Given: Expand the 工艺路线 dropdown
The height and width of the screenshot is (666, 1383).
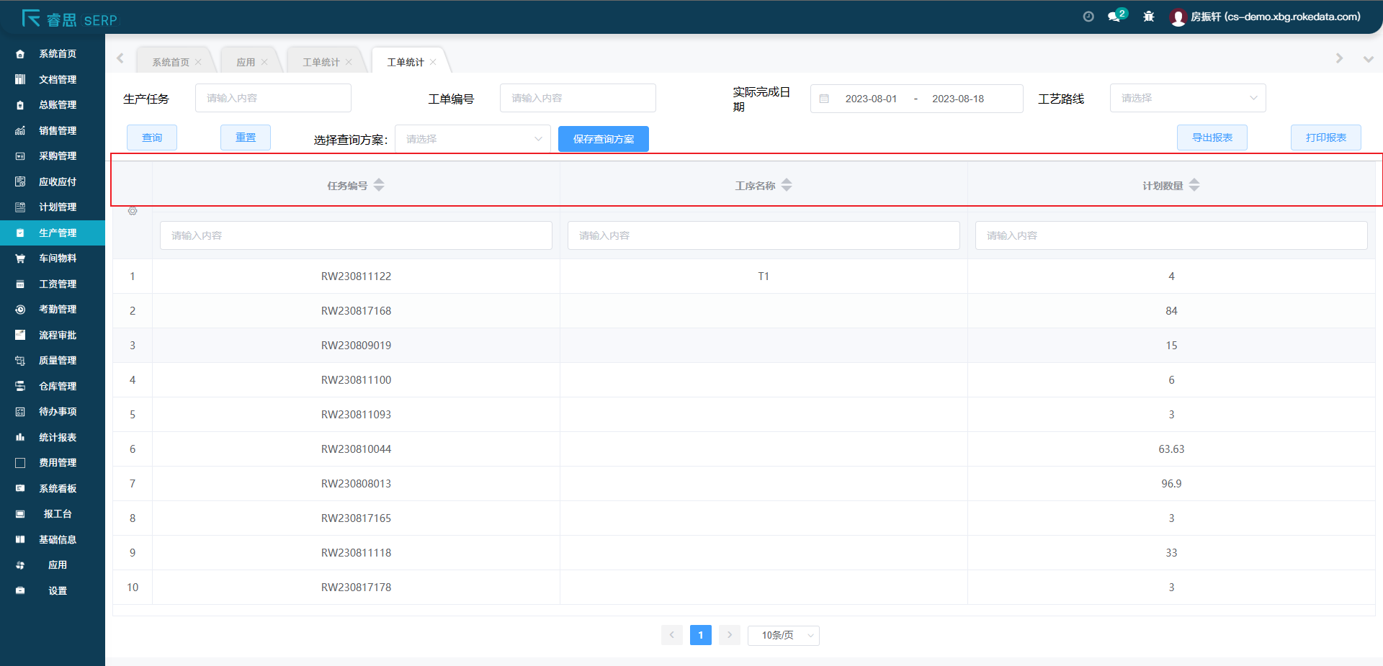Looking at the screenshot, I should [1187, 99].
